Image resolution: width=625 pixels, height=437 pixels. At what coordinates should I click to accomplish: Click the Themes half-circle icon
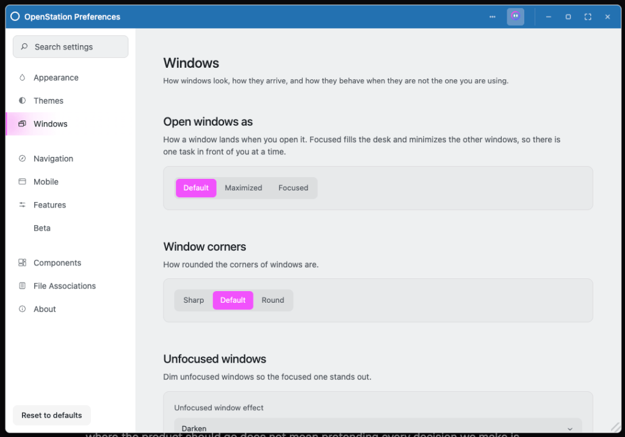23,101
